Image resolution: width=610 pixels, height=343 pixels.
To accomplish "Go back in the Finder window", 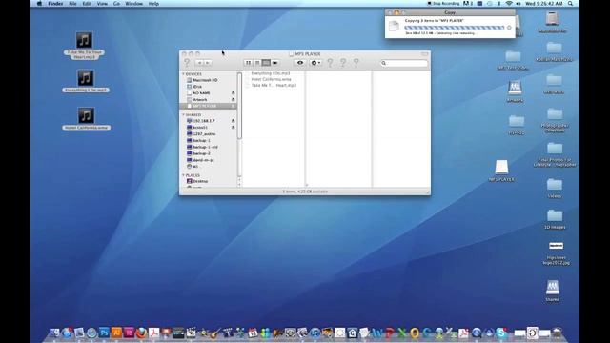I will tap(200, 63).
